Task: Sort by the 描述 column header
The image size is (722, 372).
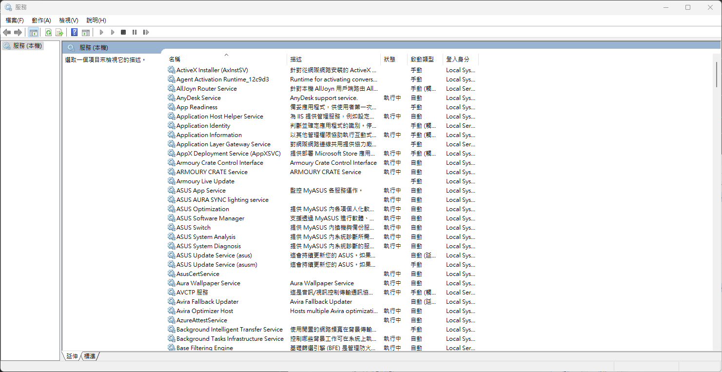Action: pyautogui.click(x=334, y=59)
